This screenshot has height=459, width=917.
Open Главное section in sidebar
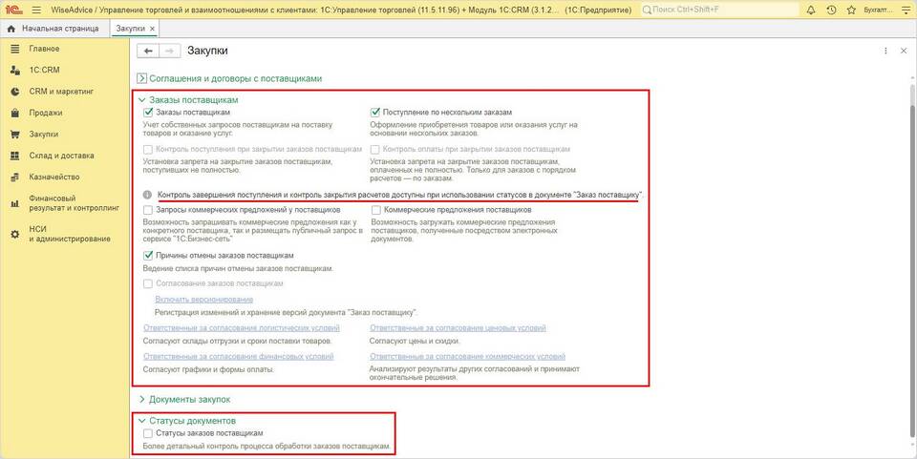pyautogui.click(x=44, y=49)
